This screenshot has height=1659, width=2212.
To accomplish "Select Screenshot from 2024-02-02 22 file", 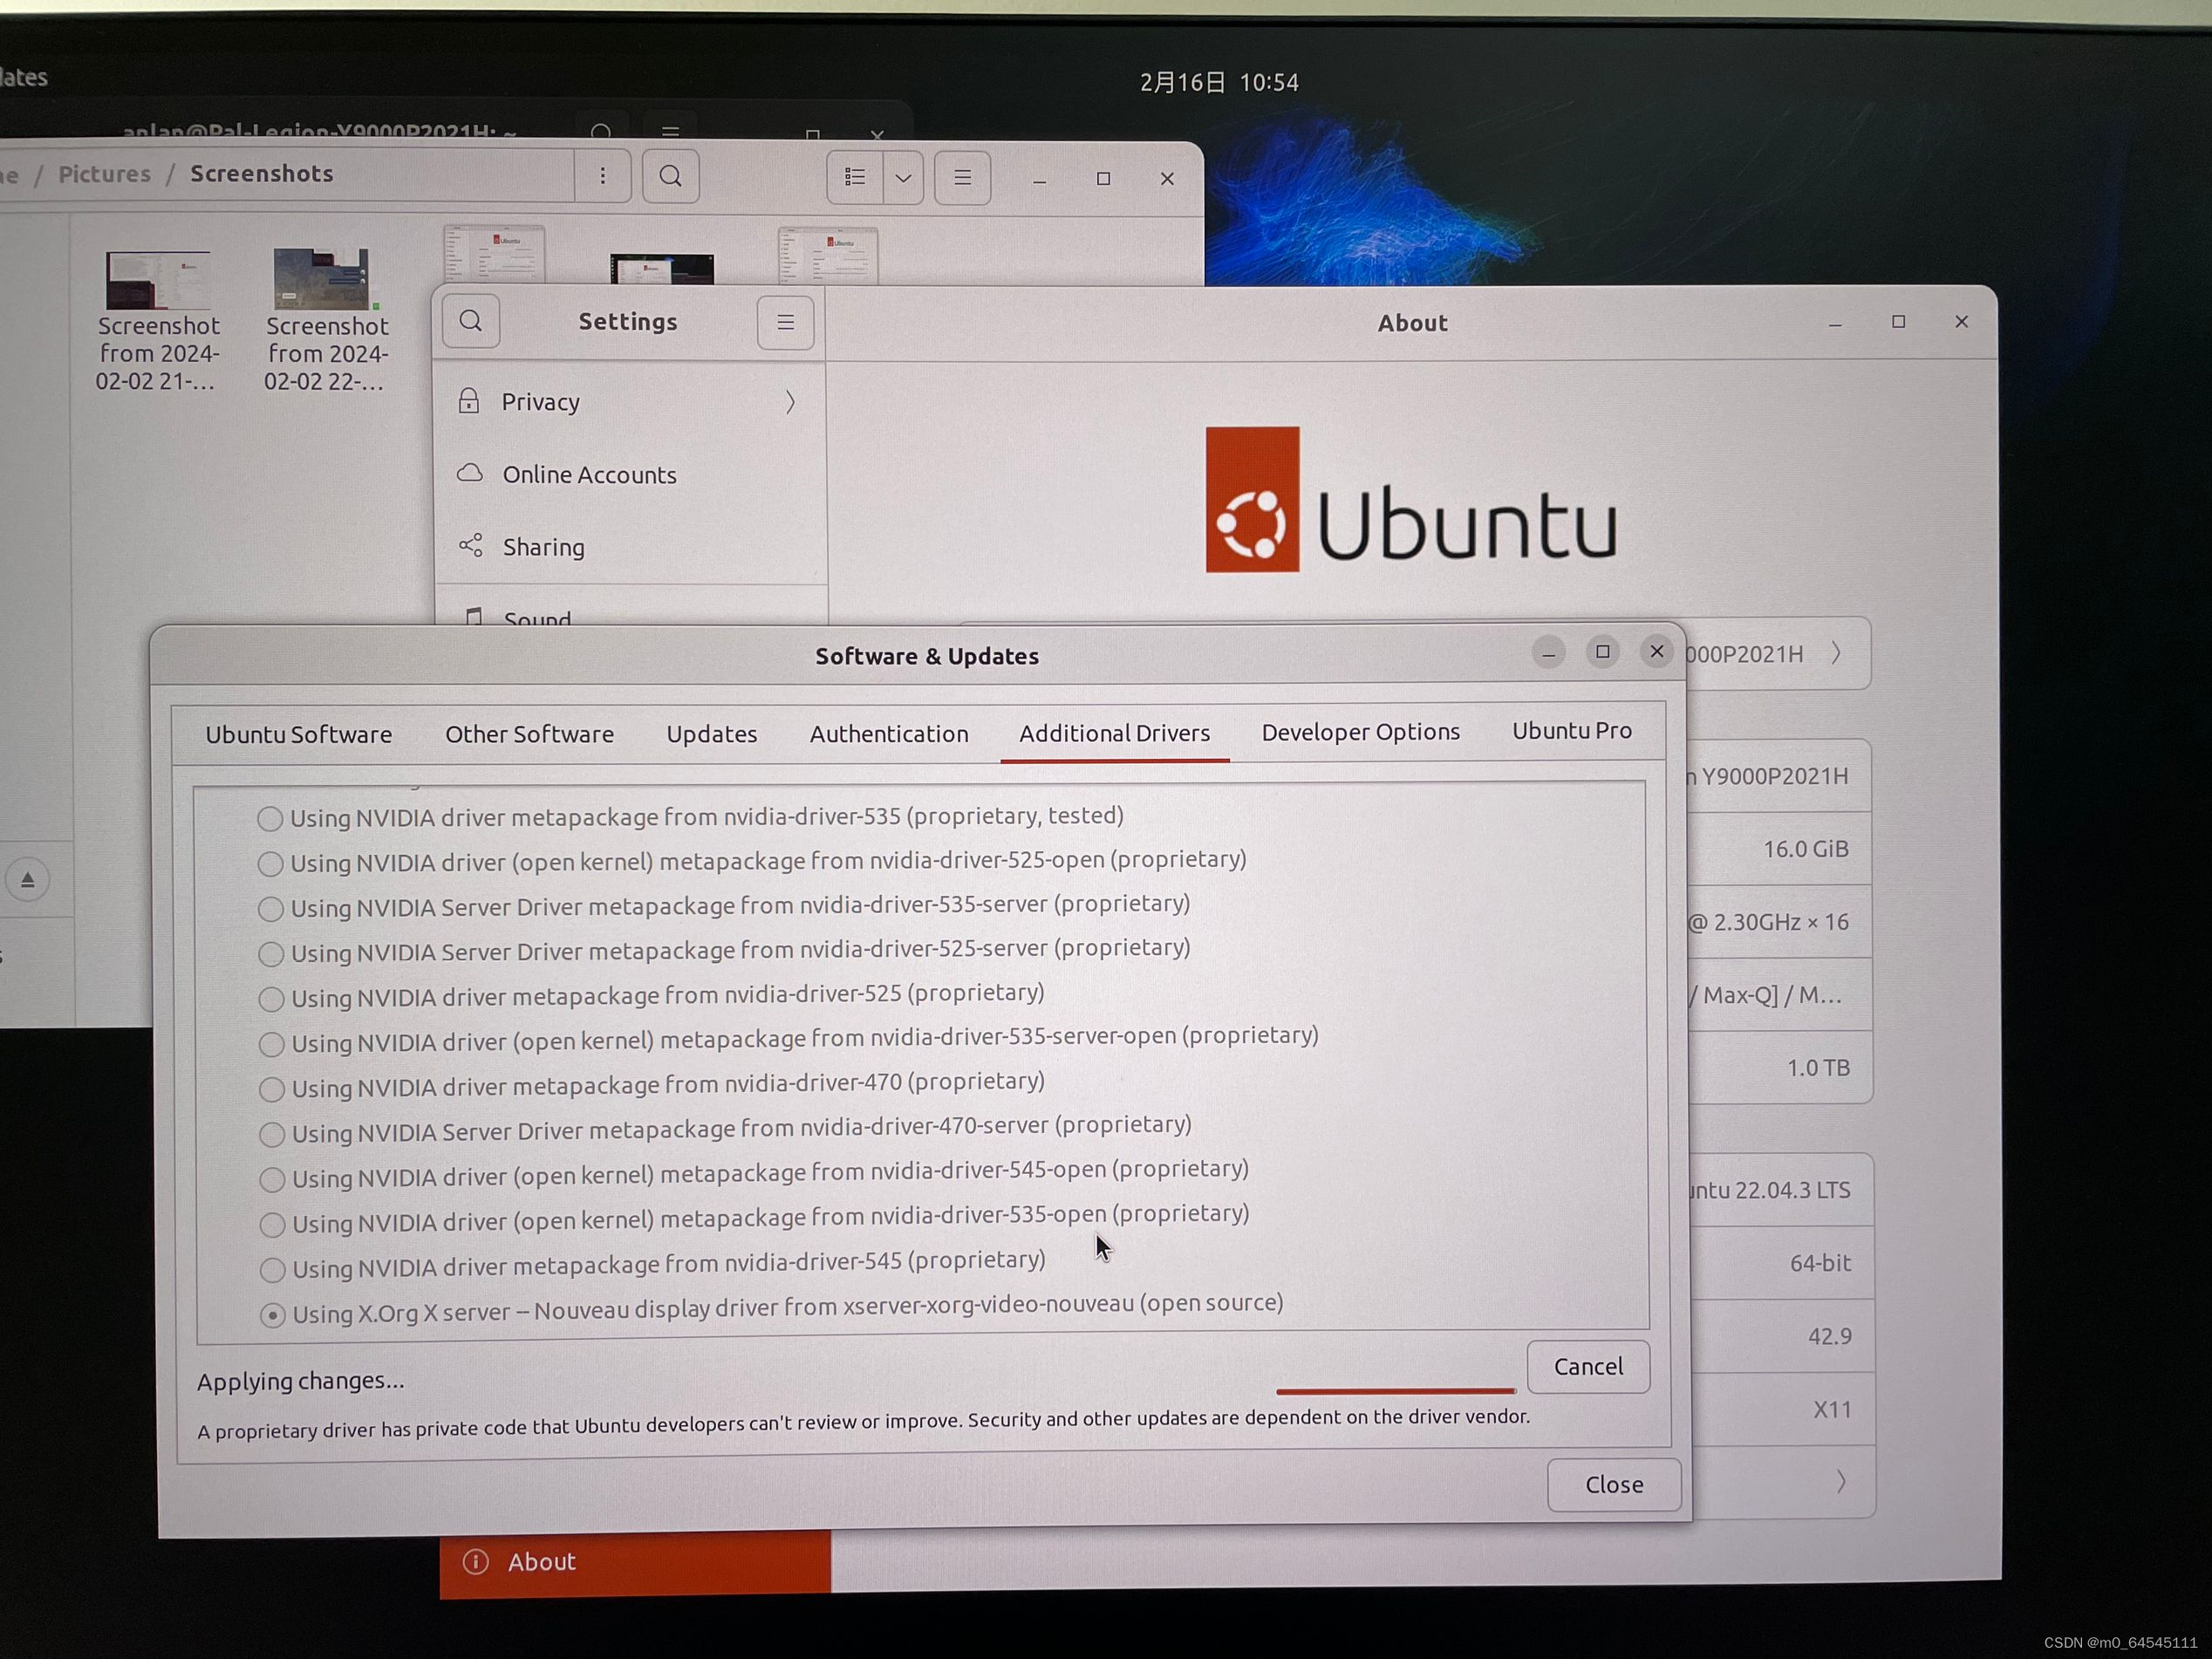I will click(325, 321).
